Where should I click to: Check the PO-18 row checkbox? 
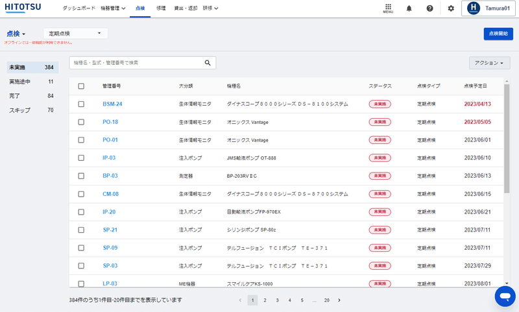[81, 122]
